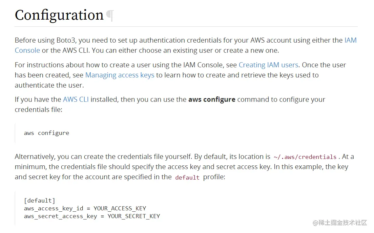
Task: Click the aws_access_key_id key name
Action: (54, 209)
